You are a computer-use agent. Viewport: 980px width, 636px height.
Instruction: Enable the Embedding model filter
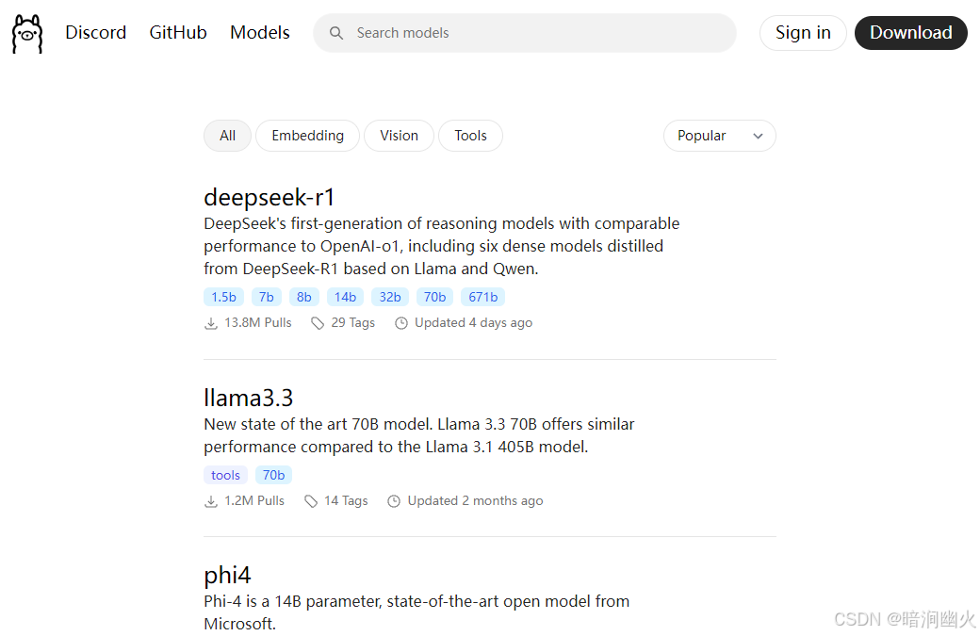tap(307, 136)
